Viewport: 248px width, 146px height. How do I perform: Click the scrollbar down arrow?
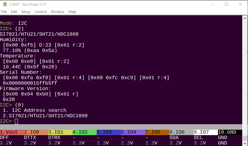point(245,144)
